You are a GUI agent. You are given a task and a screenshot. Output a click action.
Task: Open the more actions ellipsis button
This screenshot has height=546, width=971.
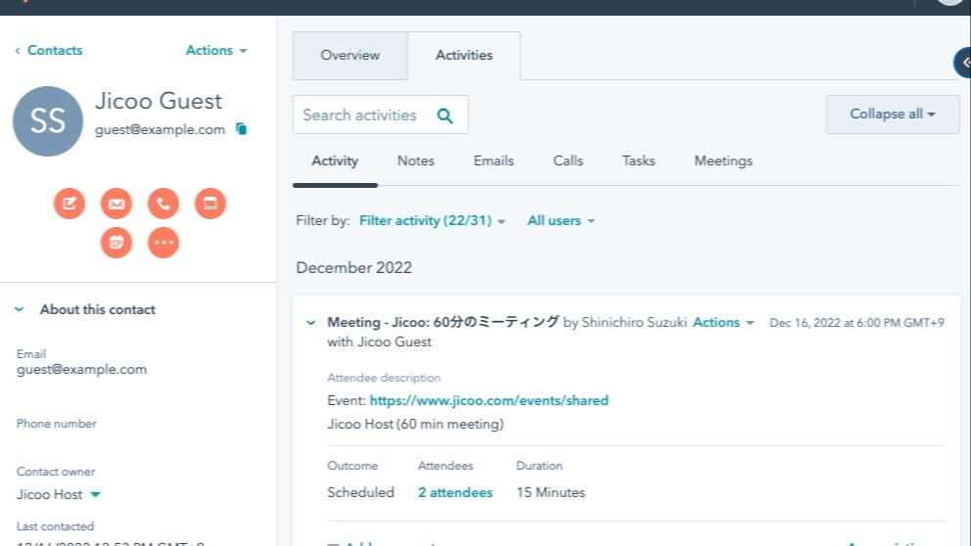(163, 243)
